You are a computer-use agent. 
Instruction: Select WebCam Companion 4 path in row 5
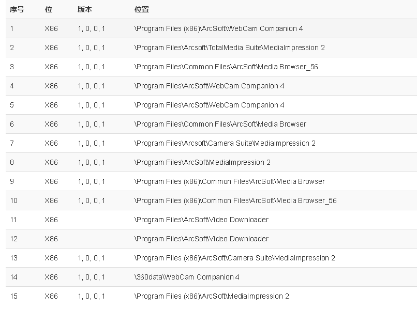(210, 105)
